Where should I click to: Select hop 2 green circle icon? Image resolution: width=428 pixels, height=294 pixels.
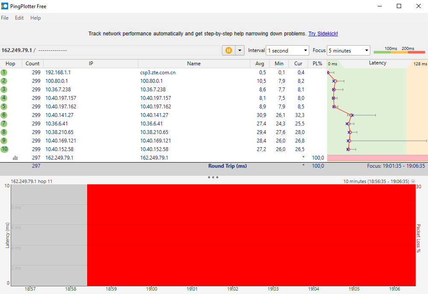(x=4, y=81)
